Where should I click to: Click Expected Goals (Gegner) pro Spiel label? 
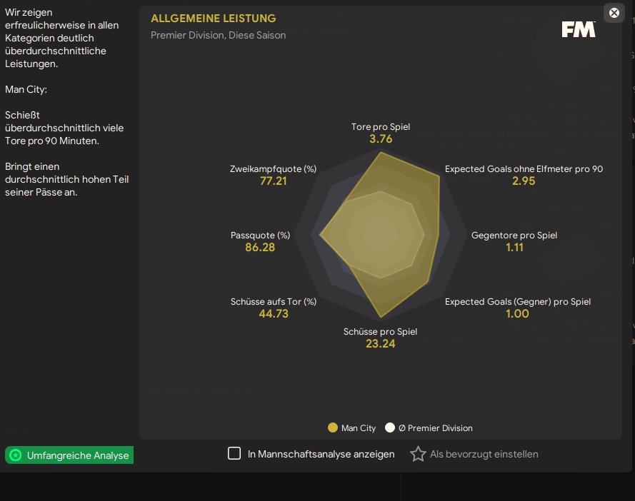(x=518, y=302)
